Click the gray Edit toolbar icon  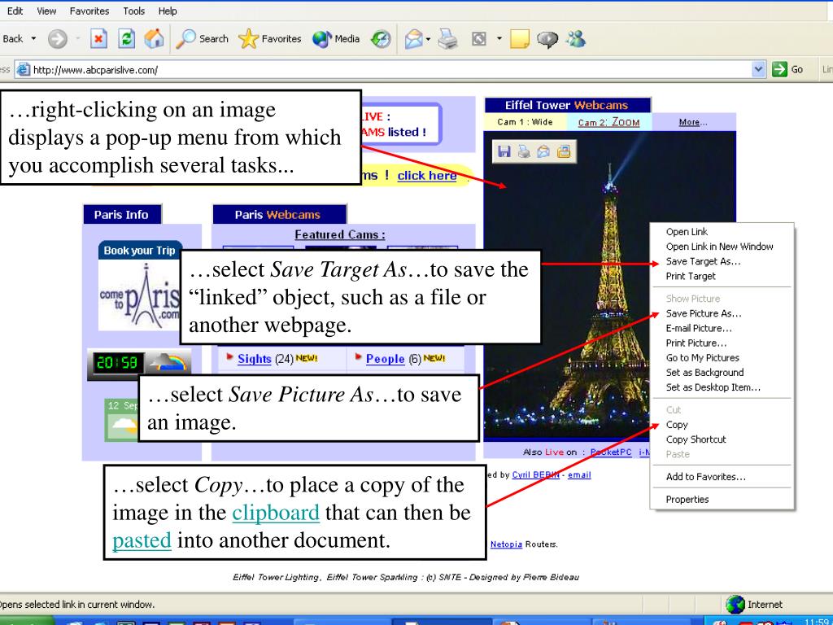pos(478,39)
